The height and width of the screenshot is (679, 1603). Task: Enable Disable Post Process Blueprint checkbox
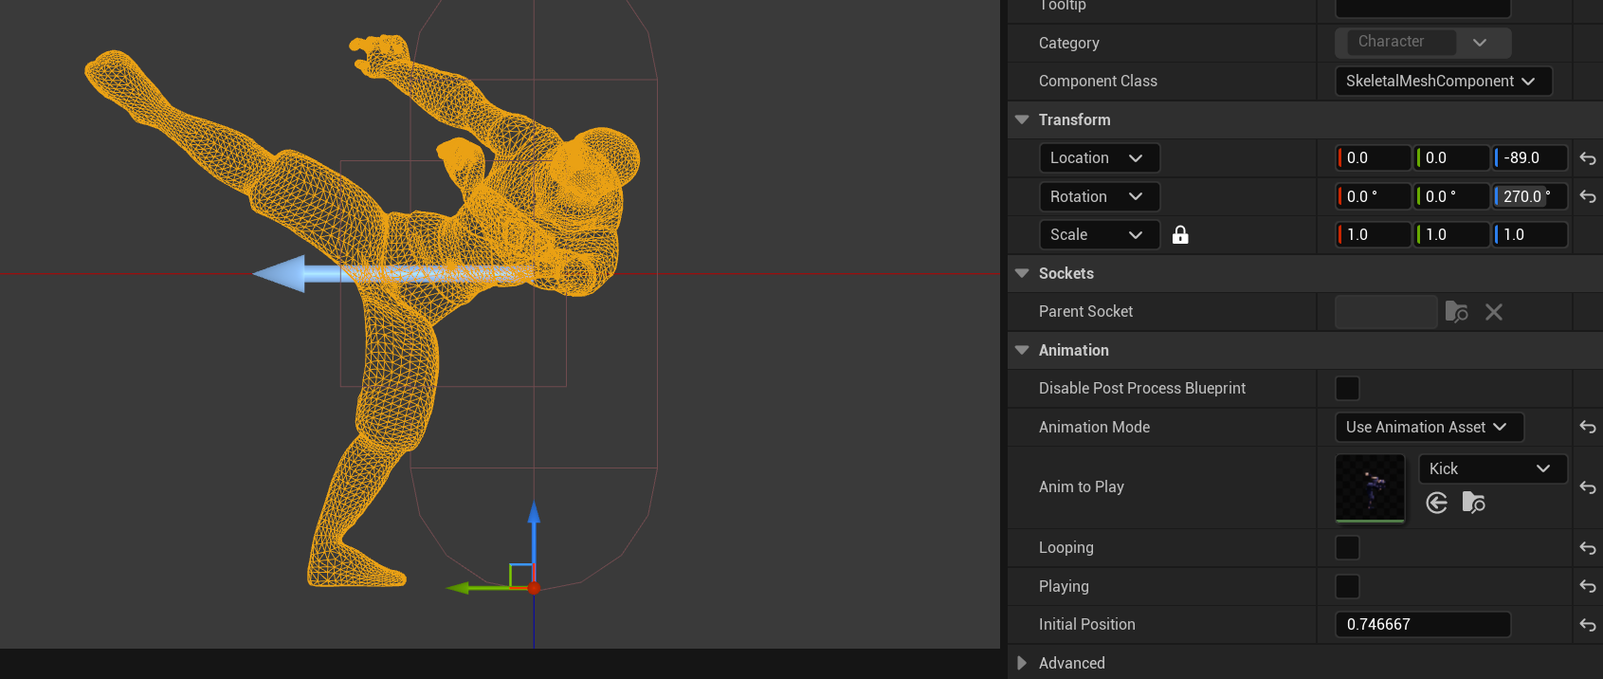coord(1347,389)
